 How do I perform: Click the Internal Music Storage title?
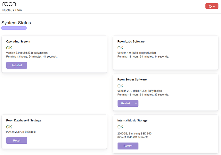pos(132,120)
